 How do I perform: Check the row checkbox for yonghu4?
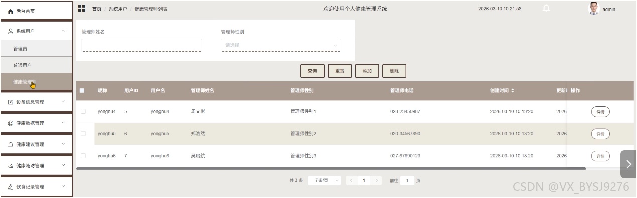(83, 111)
